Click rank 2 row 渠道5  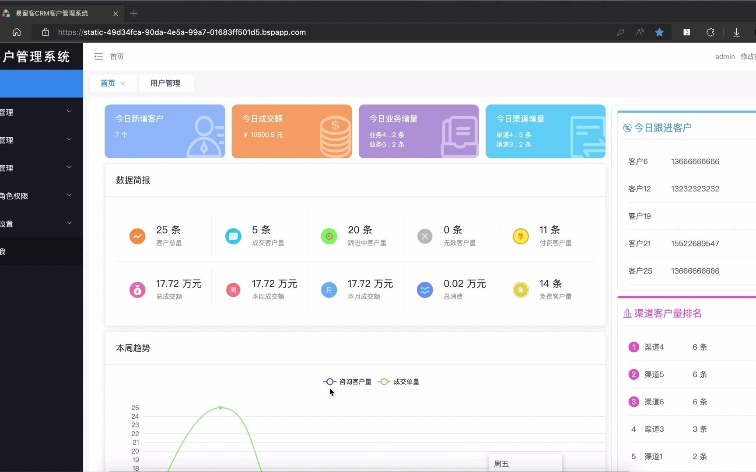[x=691, y=375]
